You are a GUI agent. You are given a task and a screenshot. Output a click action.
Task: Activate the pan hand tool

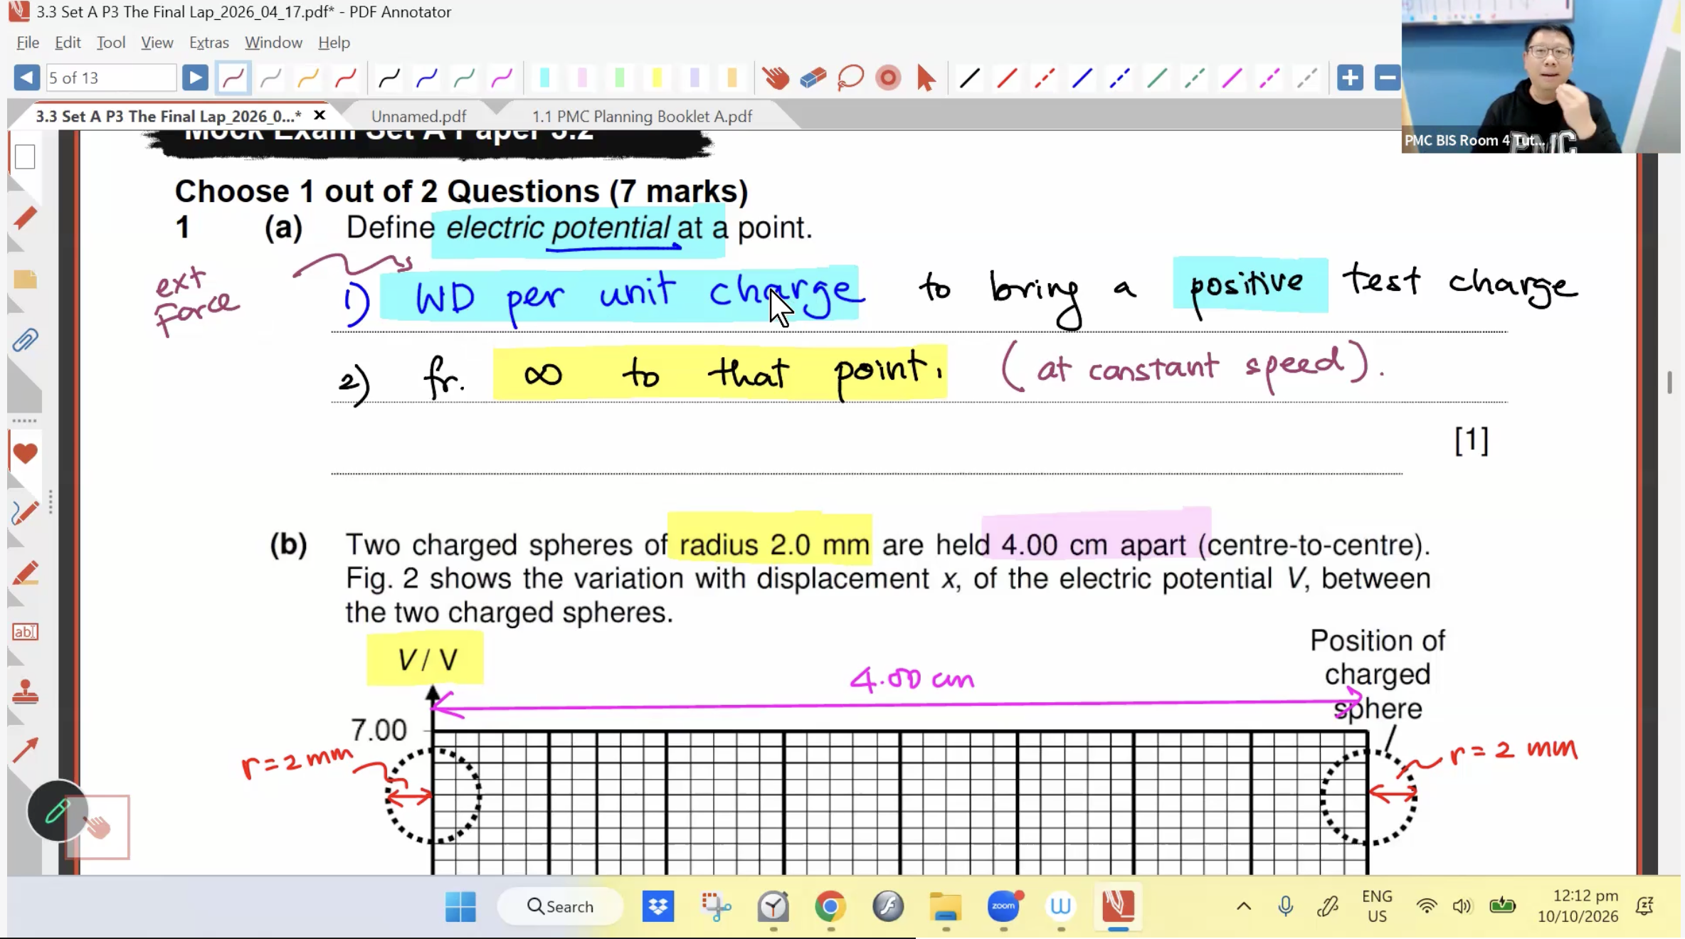click(x=776, y=78)
